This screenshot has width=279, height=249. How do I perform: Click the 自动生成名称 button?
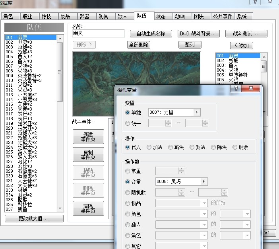tap(151, 33)
